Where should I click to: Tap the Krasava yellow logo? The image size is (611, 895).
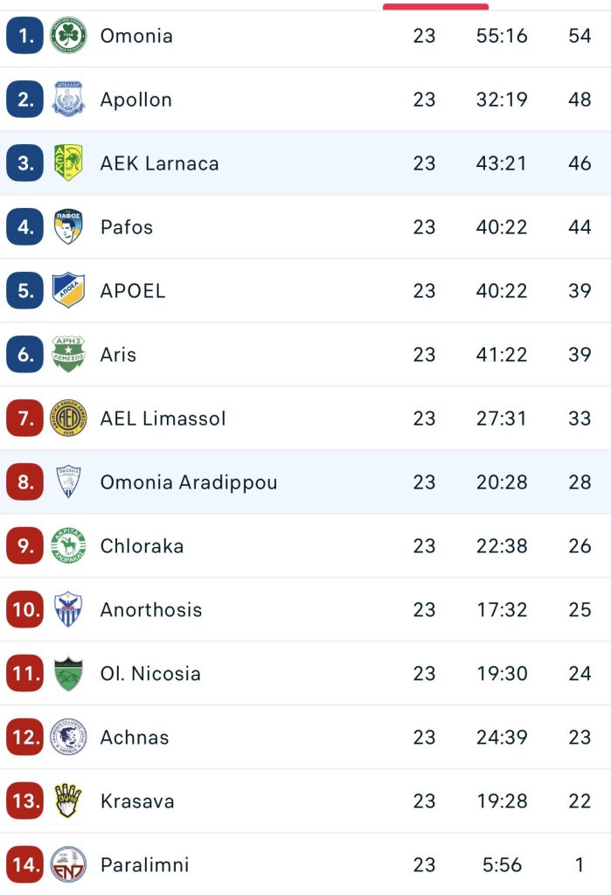click(68, 801)
